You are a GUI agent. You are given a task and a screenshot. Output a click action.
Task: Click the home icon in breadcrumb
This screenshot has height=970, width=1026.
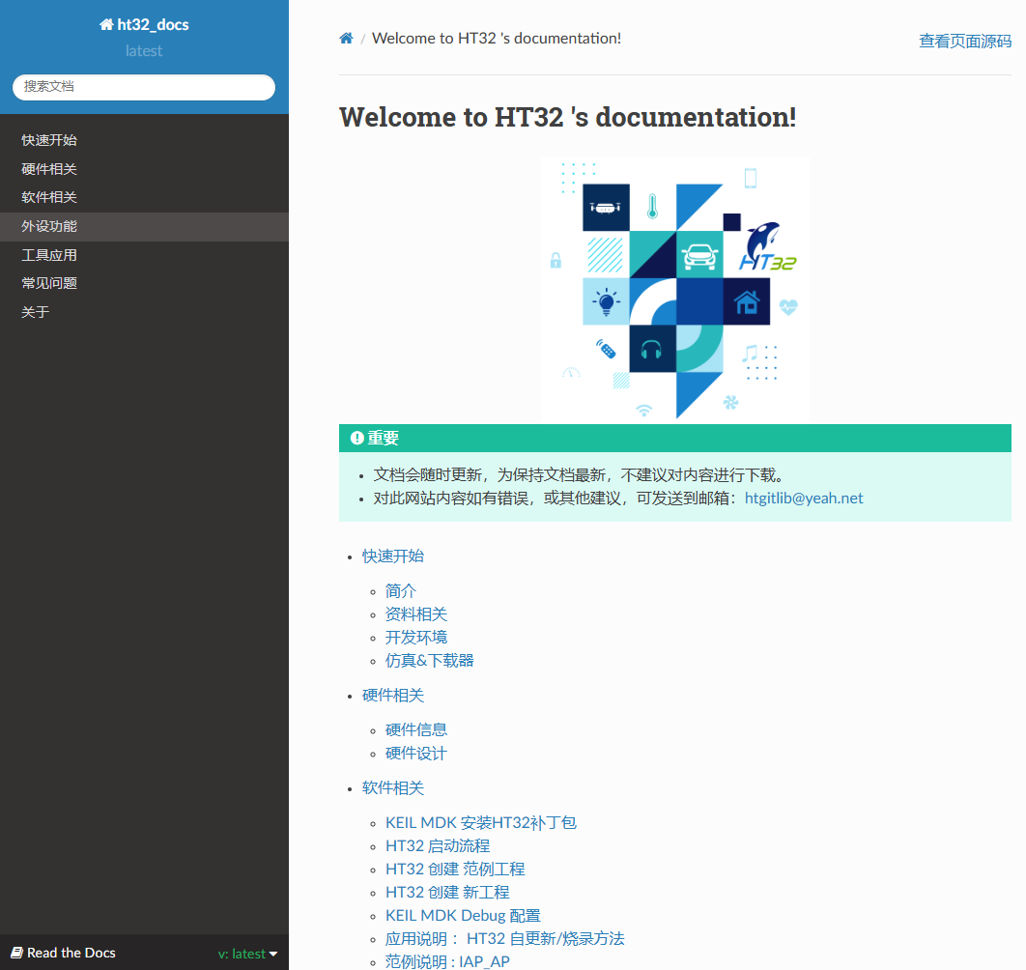point(346,39)
